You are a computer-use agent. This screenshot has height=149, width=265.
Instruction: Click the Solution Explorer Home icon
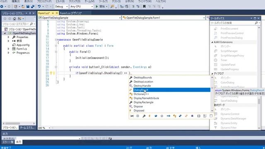click(x=14, y=19)
